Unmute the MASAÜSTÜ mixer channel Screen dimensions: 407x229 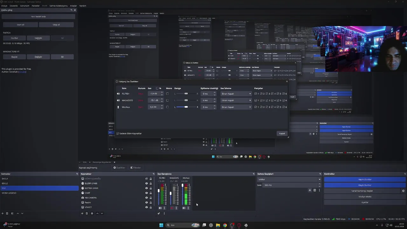click(x=172, y=208)
